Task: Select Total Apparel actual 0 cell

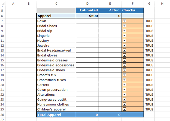Action: (110, 115)
